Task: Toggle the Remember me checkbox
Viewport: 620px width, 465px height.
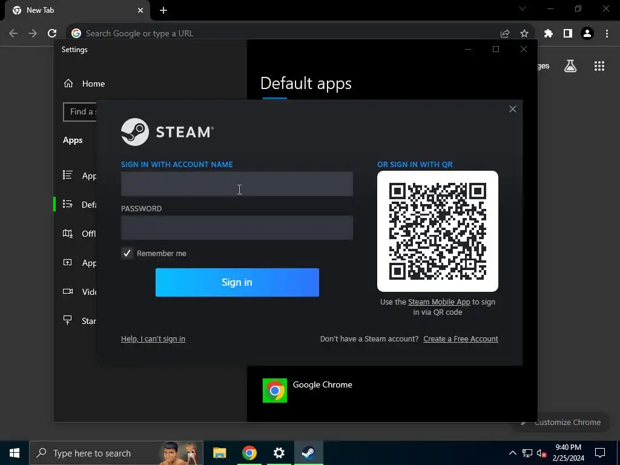Action: click(127, 253)
